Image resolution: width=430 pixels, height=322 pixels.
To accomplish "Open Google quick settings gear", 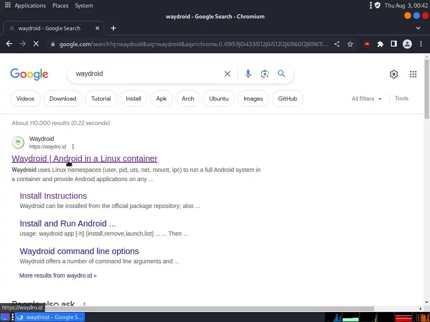I will click(x=394, y=74).
